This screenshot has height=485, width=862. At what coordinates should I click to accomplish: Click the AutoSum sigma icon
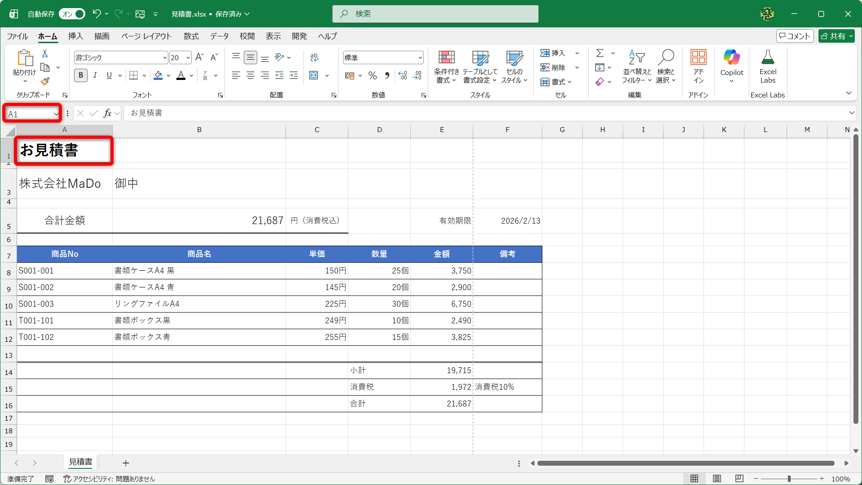click(600, 53)
